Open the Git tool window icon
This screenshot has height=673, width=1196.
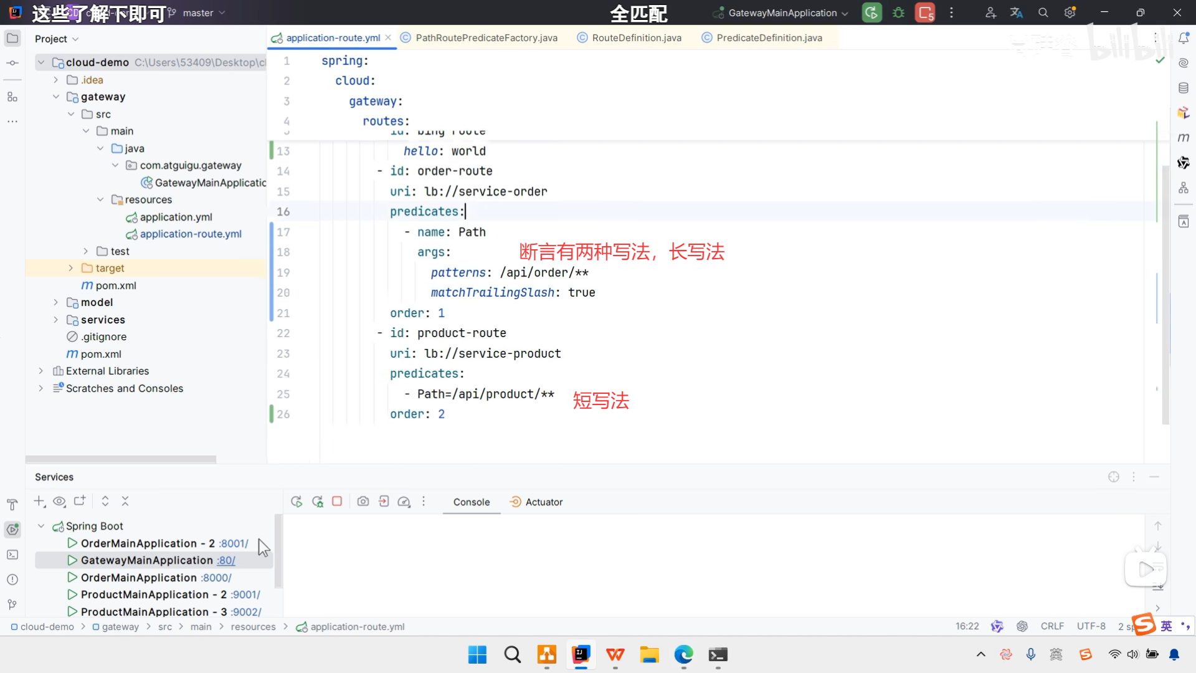[12, 604]
